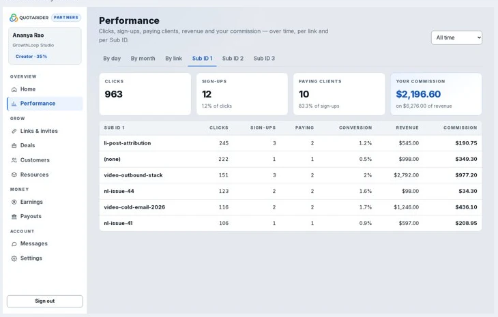
Task: Click the Customers people icon
Action: click(14, 160)
